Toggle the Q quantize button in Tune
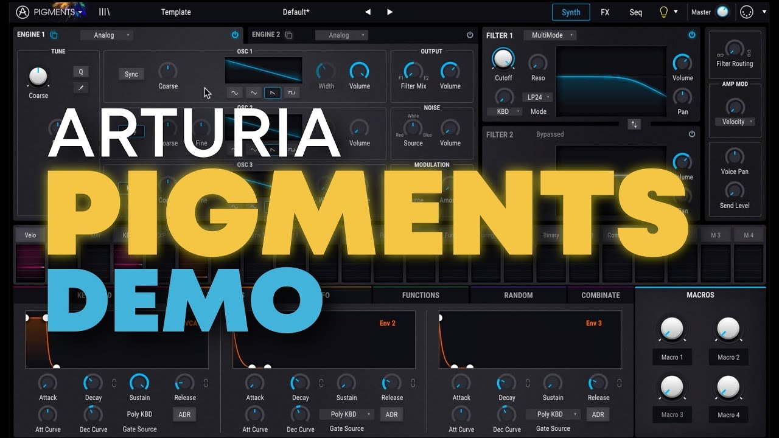 pyautogui.click(x=80, y=72)
